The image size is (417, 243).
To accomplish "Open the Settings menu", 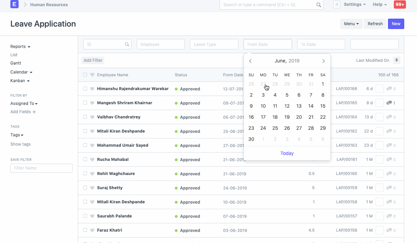I will point(352,4).
